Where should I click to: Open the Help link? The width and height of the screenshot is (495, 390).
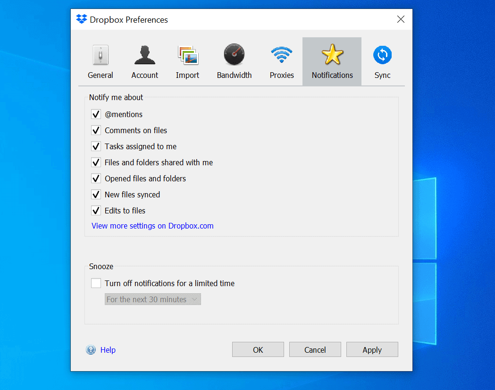point(108,350)
